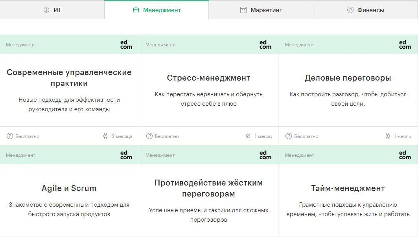This screenshot has width=418, height=237.
Task: Open Противодействие жёстким переговорам course
Action: [208, 188]
